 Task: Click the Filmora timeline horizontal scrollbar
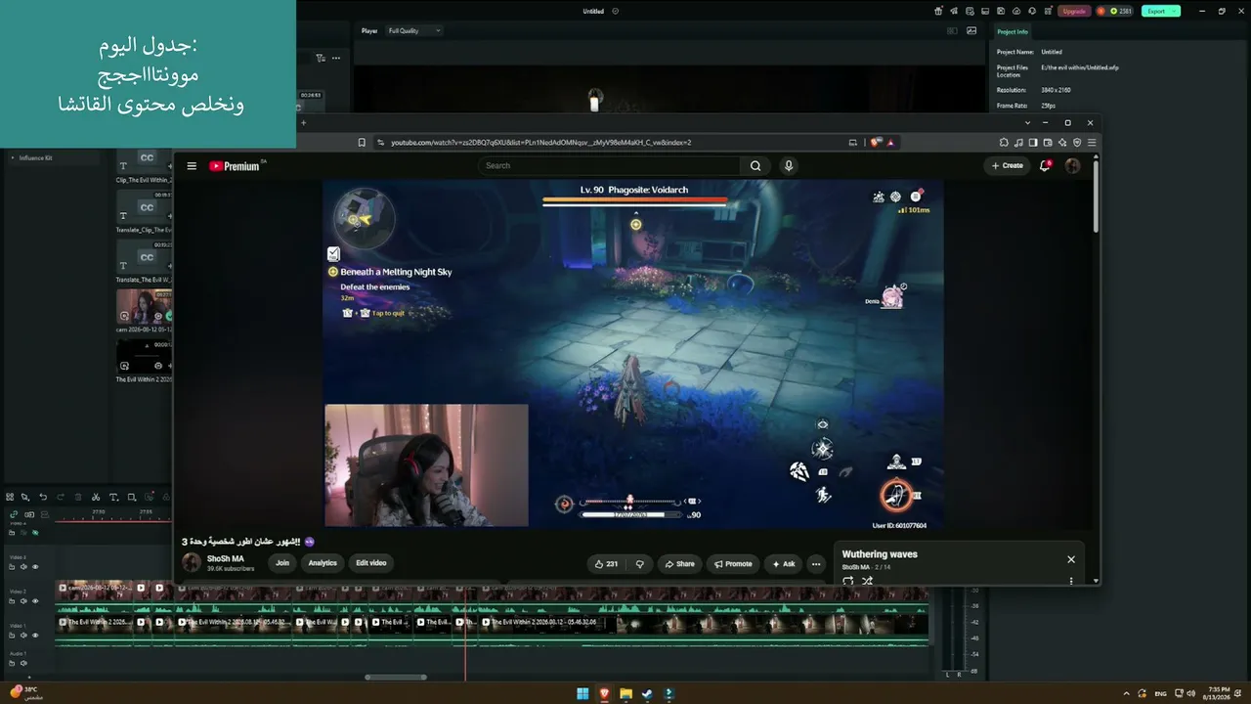(396, 677)
